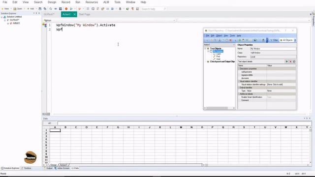The width and height of the screenshot is (315, 177).
Task: Click the New button in the toolbar
Action: (5, 9)
